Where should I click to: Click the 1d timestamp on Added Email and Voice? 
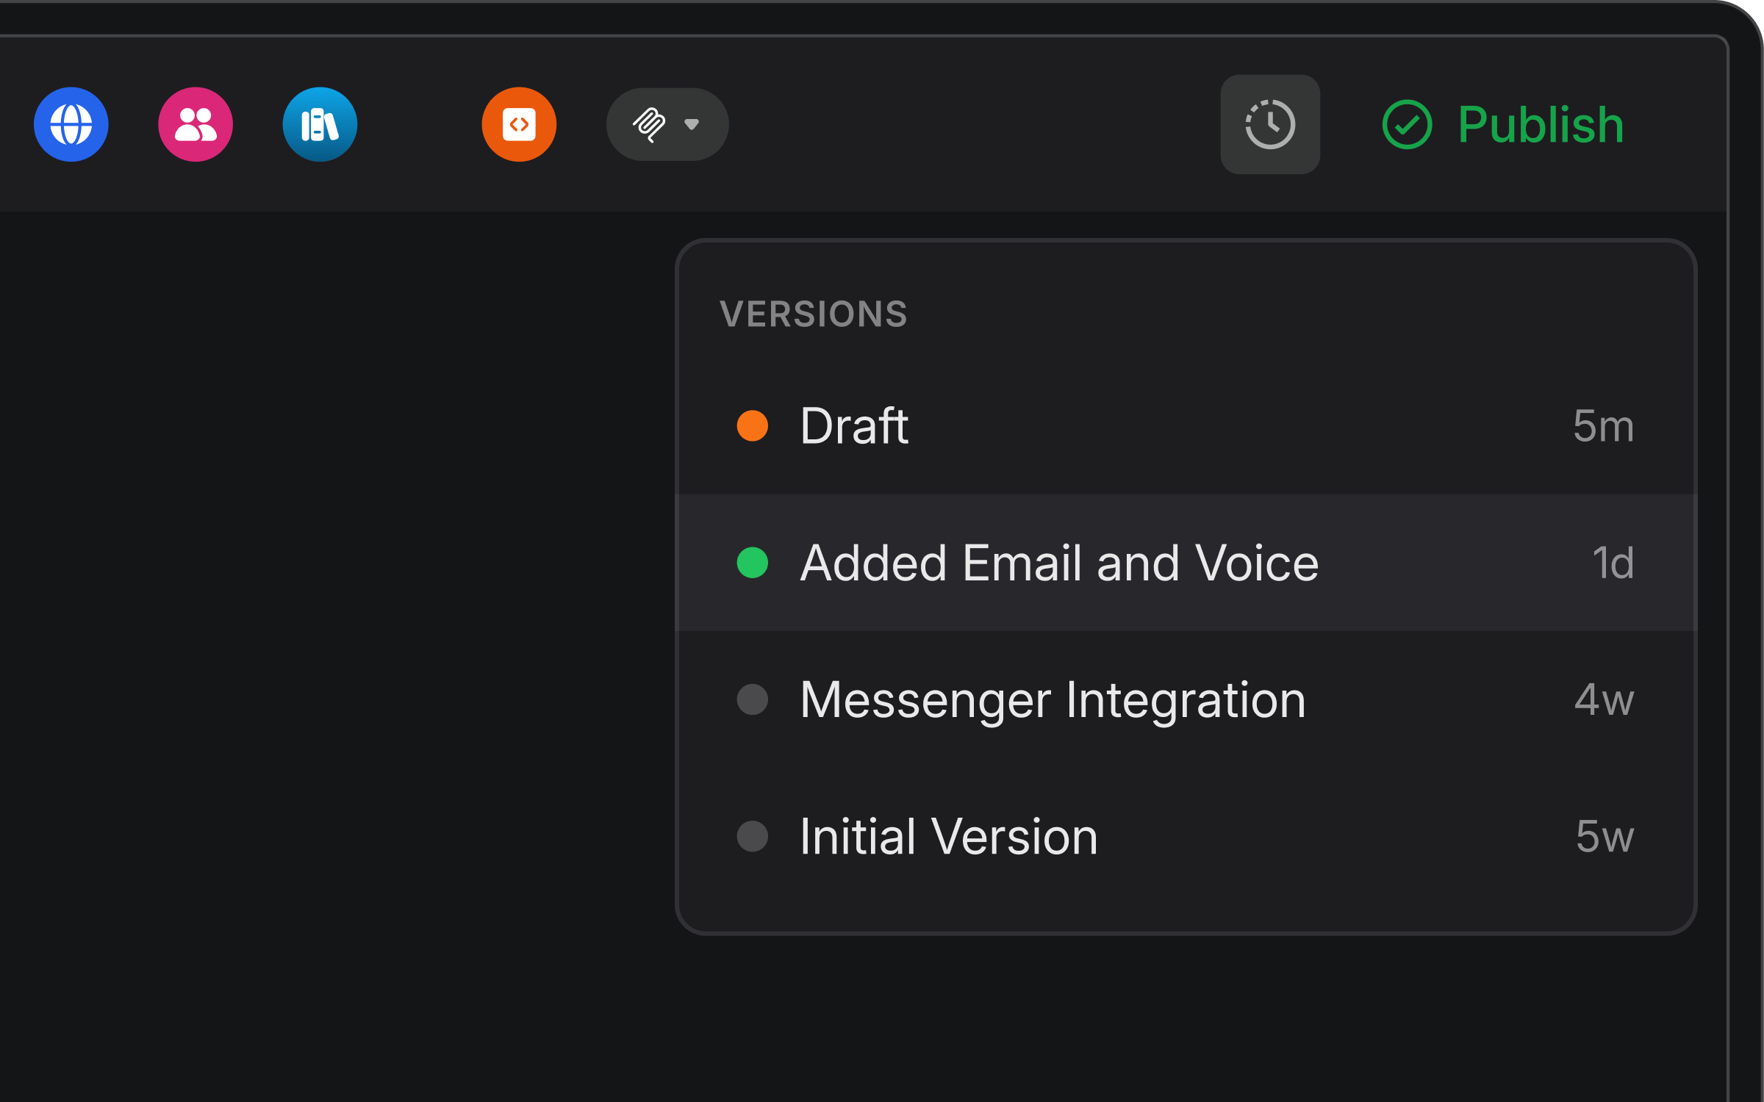(1613, 563)
